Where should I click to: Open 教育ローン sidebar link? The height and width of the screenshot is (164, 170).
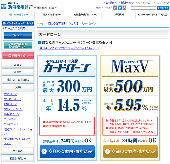10,104
